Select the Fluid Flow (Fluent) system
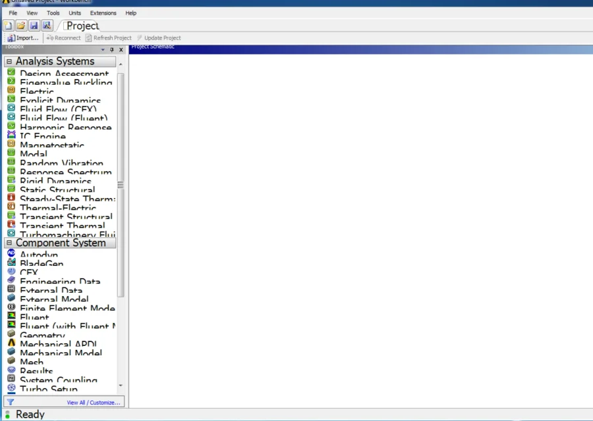593x421 pixels. click(63, 118)
